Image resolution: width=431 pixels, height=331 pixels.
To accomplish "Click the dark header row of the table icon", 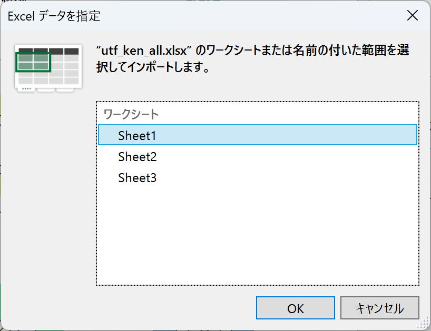I will 48,51.
